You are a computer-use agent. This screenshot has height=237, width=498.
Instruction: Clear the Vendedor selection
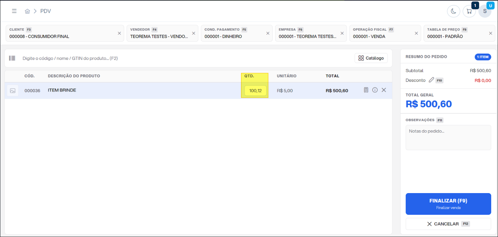[x=194, y=33]
